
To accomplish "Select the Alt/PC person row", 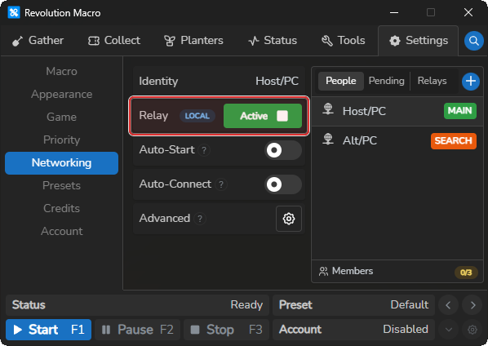I will [397, 140].
